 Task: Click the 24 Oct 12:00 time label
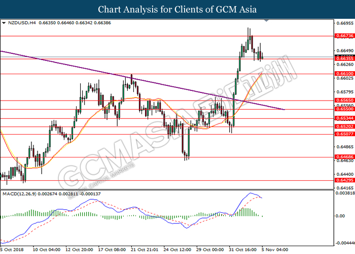pyautogui.click(x=177, y=250)
